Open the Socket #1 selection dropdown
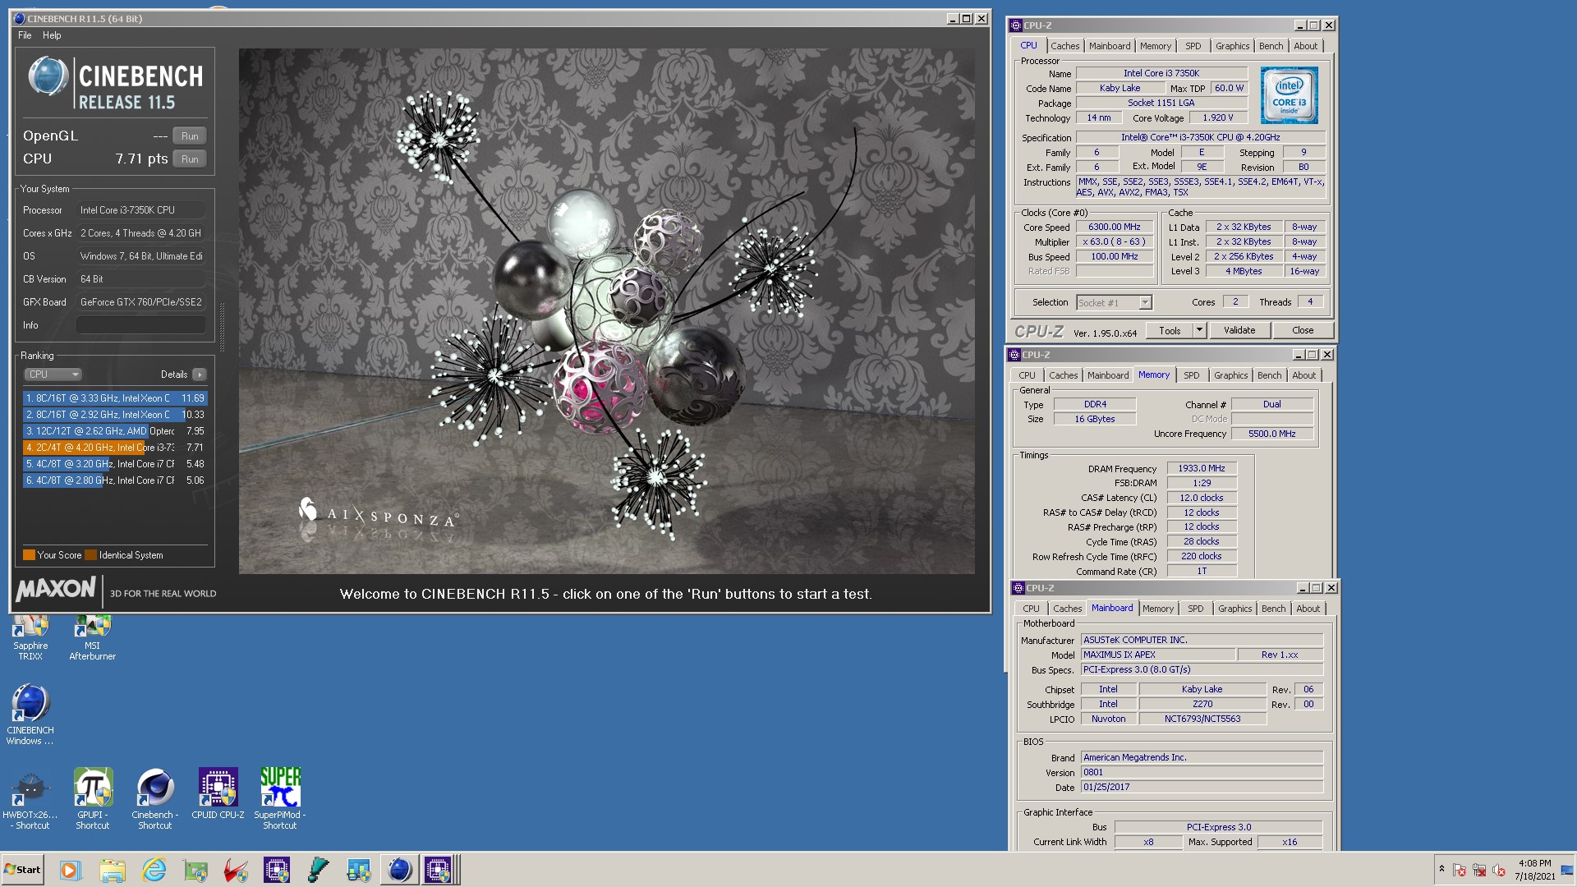1577x887 pixels. (1114, 303)
